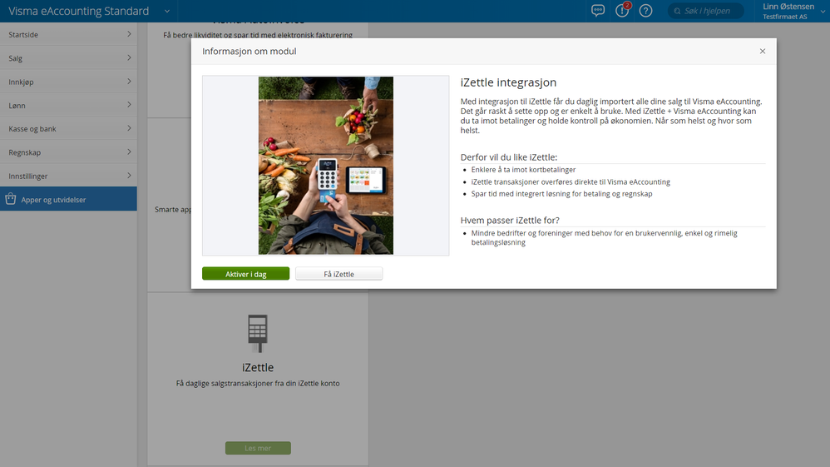Click the iZettle card title text
830x467 pixels.
click(258, 367)
